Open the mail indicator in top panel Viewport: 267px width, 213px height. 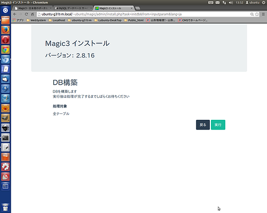click(x=217, y=3)
